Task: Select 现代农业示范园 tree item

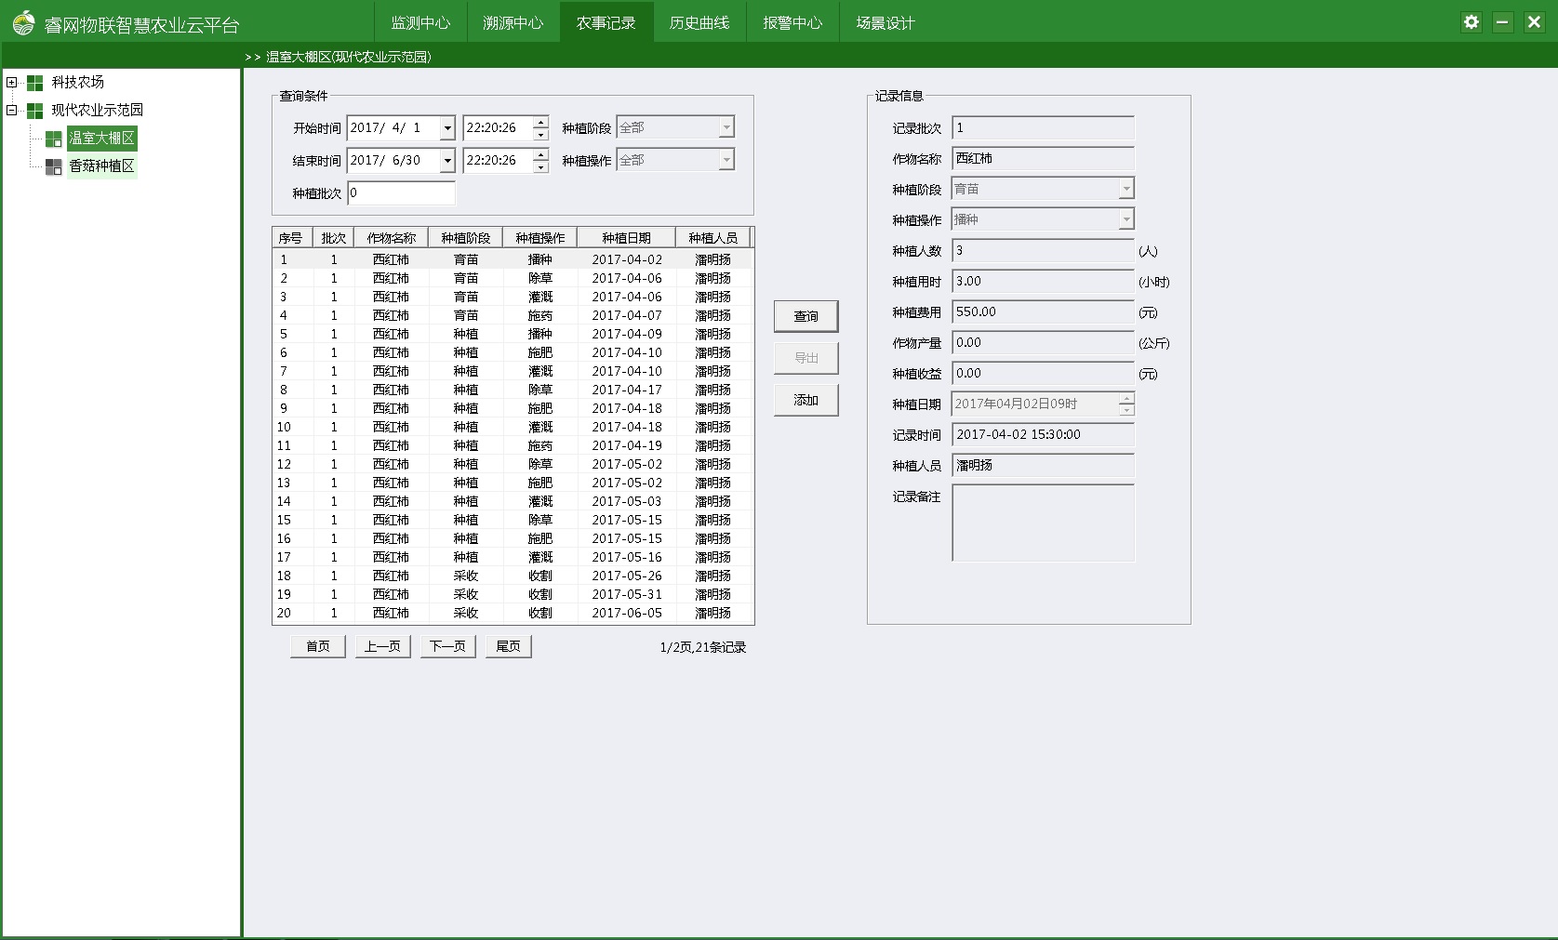Action: coord(98,111)
